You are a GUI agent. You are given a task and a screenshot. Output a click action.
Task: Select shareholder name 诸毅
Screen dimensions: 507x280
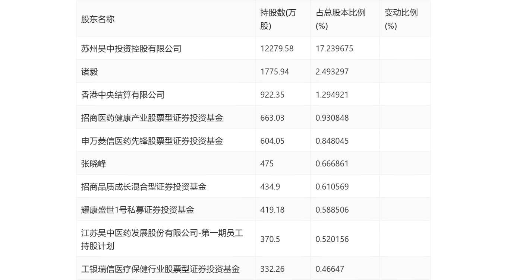89,71
